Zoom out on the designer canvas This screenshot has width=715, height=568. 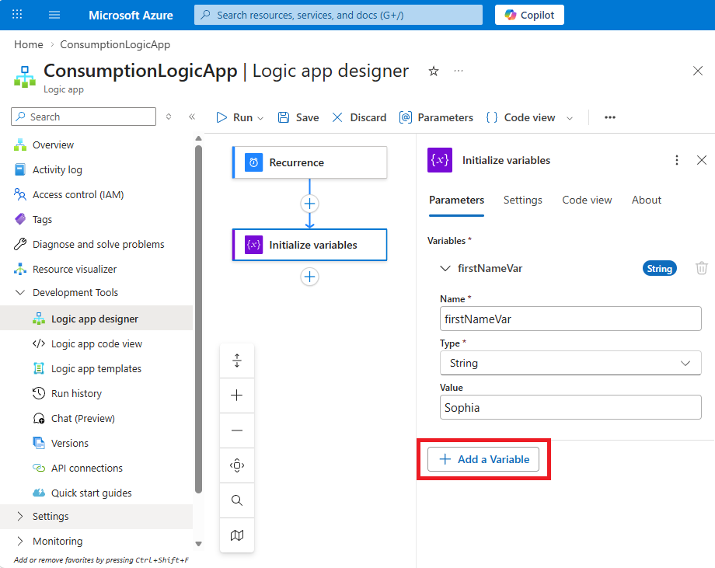point(237,430)
